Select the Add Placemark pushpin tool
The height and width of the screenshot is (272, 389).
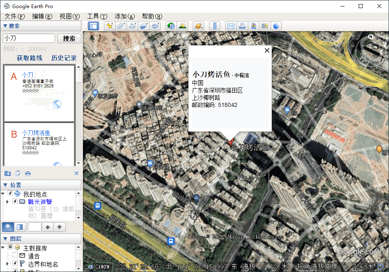110,26
